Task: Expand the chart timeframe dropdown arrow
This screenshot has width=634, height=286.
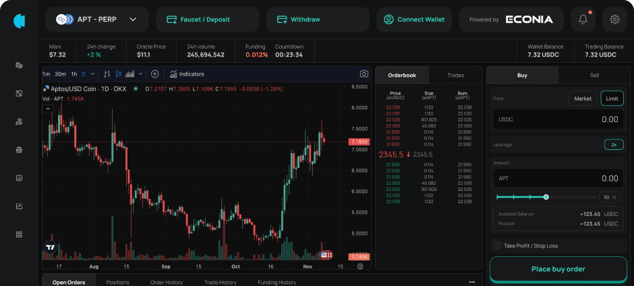Action: pyautogui.click(x=92, y=74)
